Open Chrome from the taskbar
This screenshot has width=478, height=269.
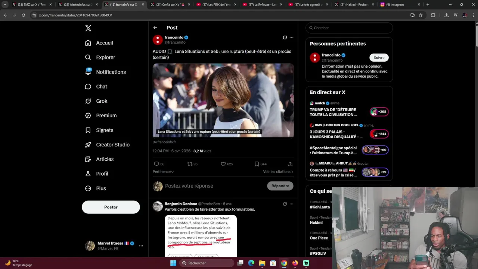pos(284,263)
